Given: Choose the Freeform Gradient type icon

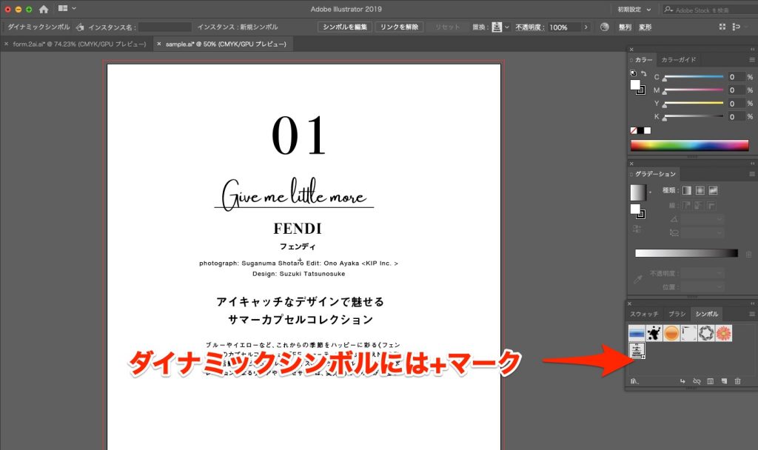Looking at the screenshot, I should (713, 190).
